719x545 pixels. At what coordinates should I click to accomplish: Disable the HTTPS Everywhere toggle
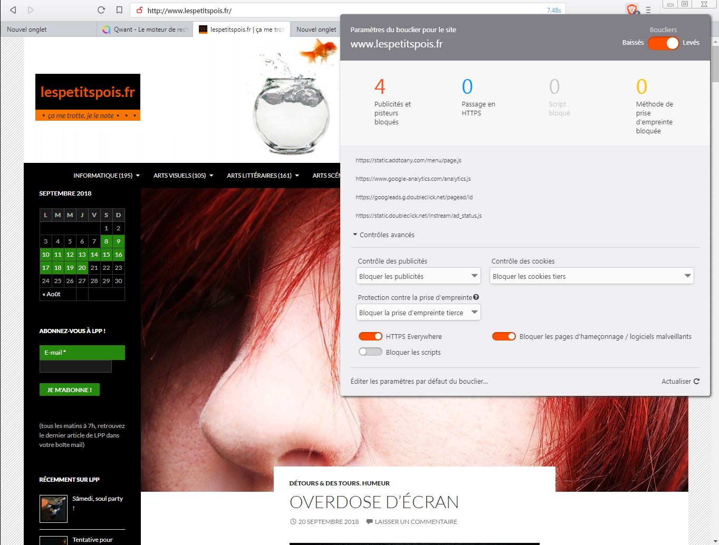click(370, 336)
